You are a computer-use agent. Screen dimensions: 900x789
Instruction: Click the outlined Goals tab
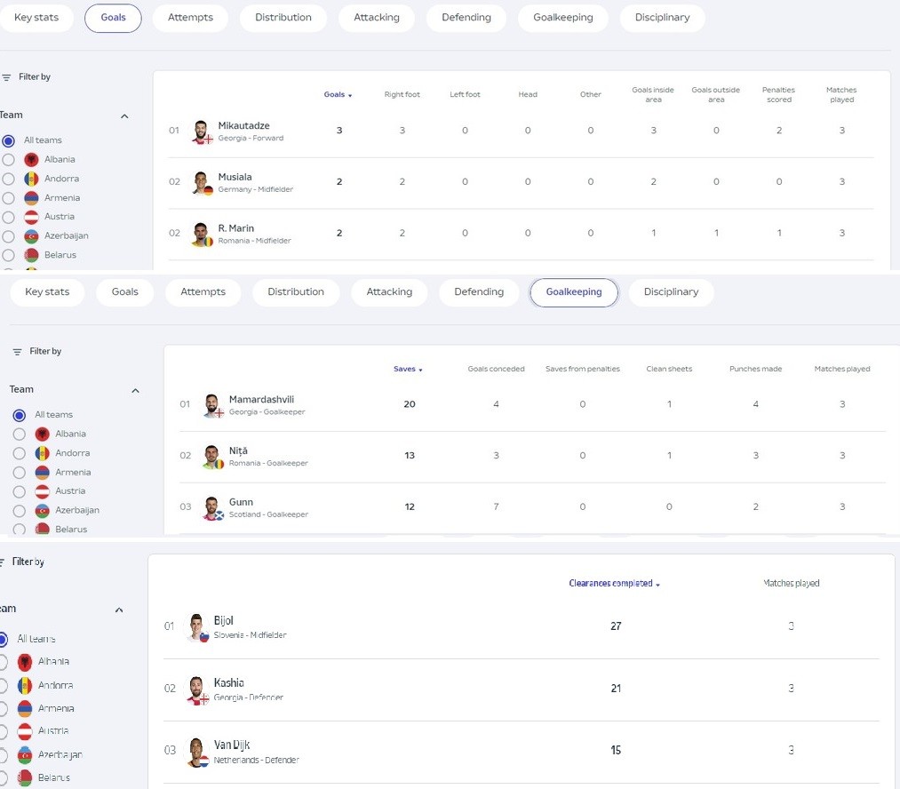pos(113,18)
